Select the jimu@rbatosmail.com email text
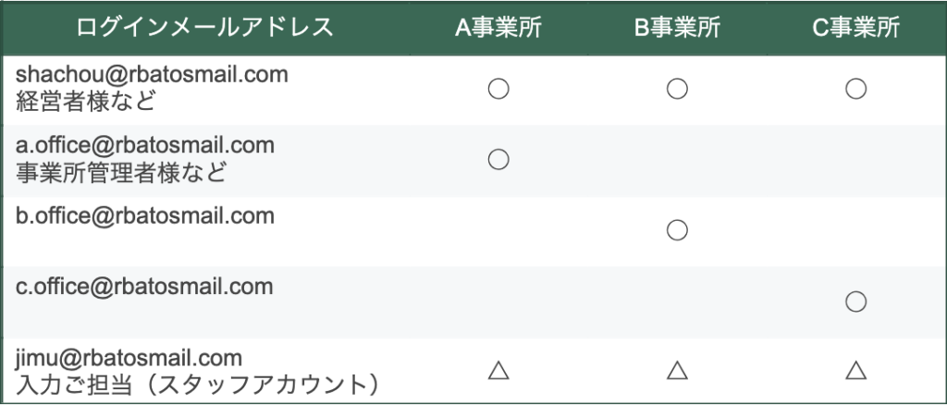This screenshot has width=947, height=405. 129,358
